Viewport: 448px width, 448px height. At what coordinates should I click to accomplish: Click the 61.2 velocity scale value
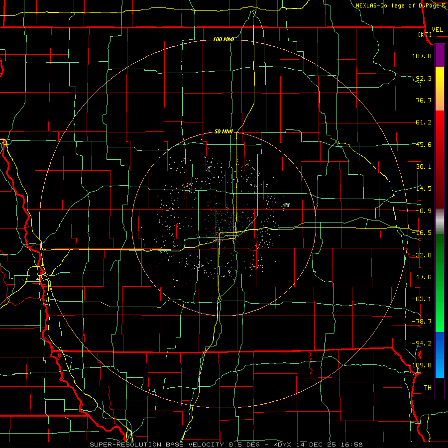coord(424,122)
